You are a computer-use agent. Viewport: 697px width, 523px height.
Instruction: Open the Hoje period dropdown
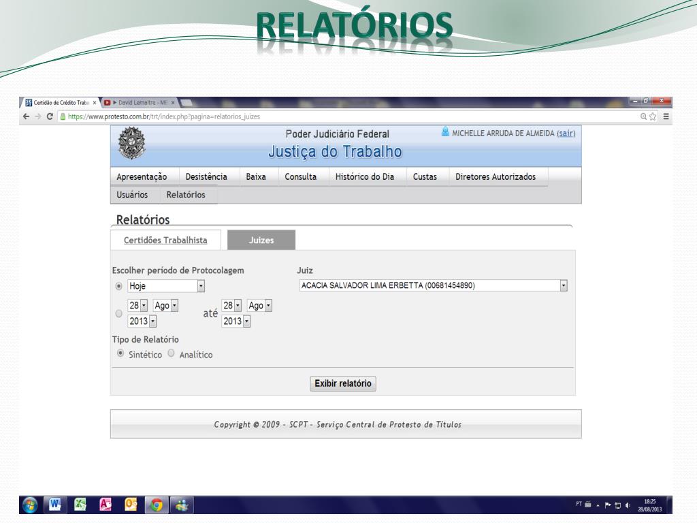[201, 286]
